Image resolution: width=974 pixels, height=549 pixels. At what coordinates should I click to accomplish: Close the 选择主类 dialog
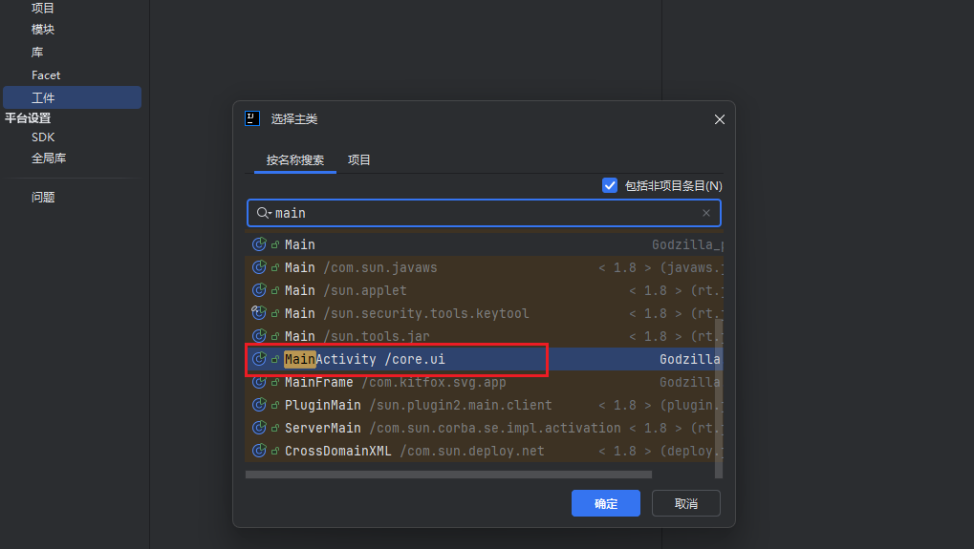tap(720, 119)
